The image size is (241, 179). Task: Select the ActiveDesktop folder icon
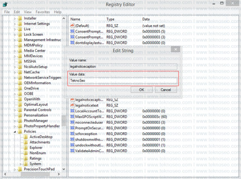pos(26,137)
